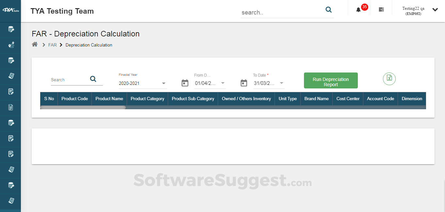Click the calendar icon beside From Date
445x212 pixels.
185,83
